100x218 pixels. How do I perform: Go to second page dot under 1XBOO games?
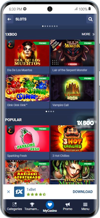pos(49,111)
